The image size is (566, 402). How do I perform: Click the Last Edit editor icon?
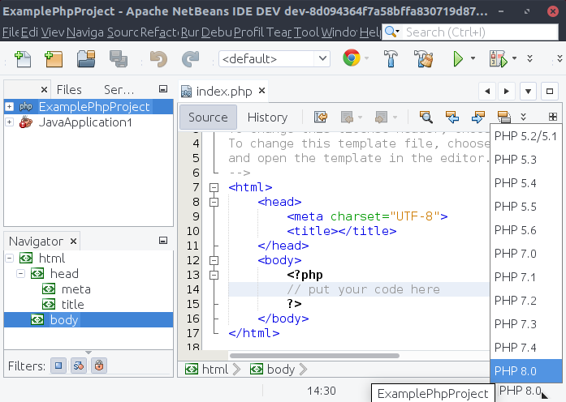point(321,117)
